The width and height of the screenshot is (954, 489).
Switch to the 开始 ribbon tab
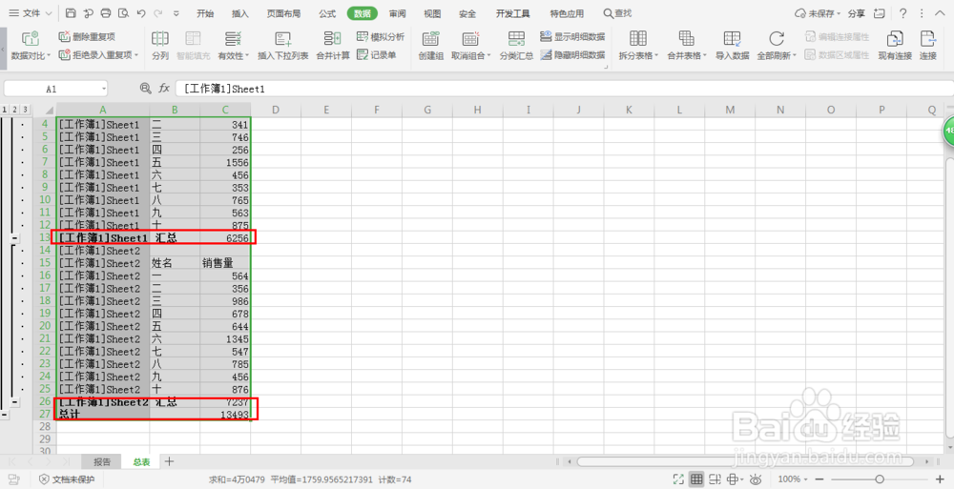pyautogui.click(x=205, y=13)
